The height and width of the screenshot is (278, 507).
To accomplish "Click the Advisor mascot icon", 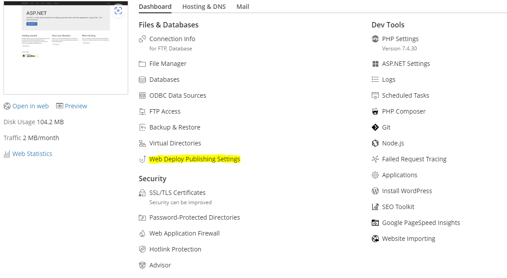I will point(142,265).
